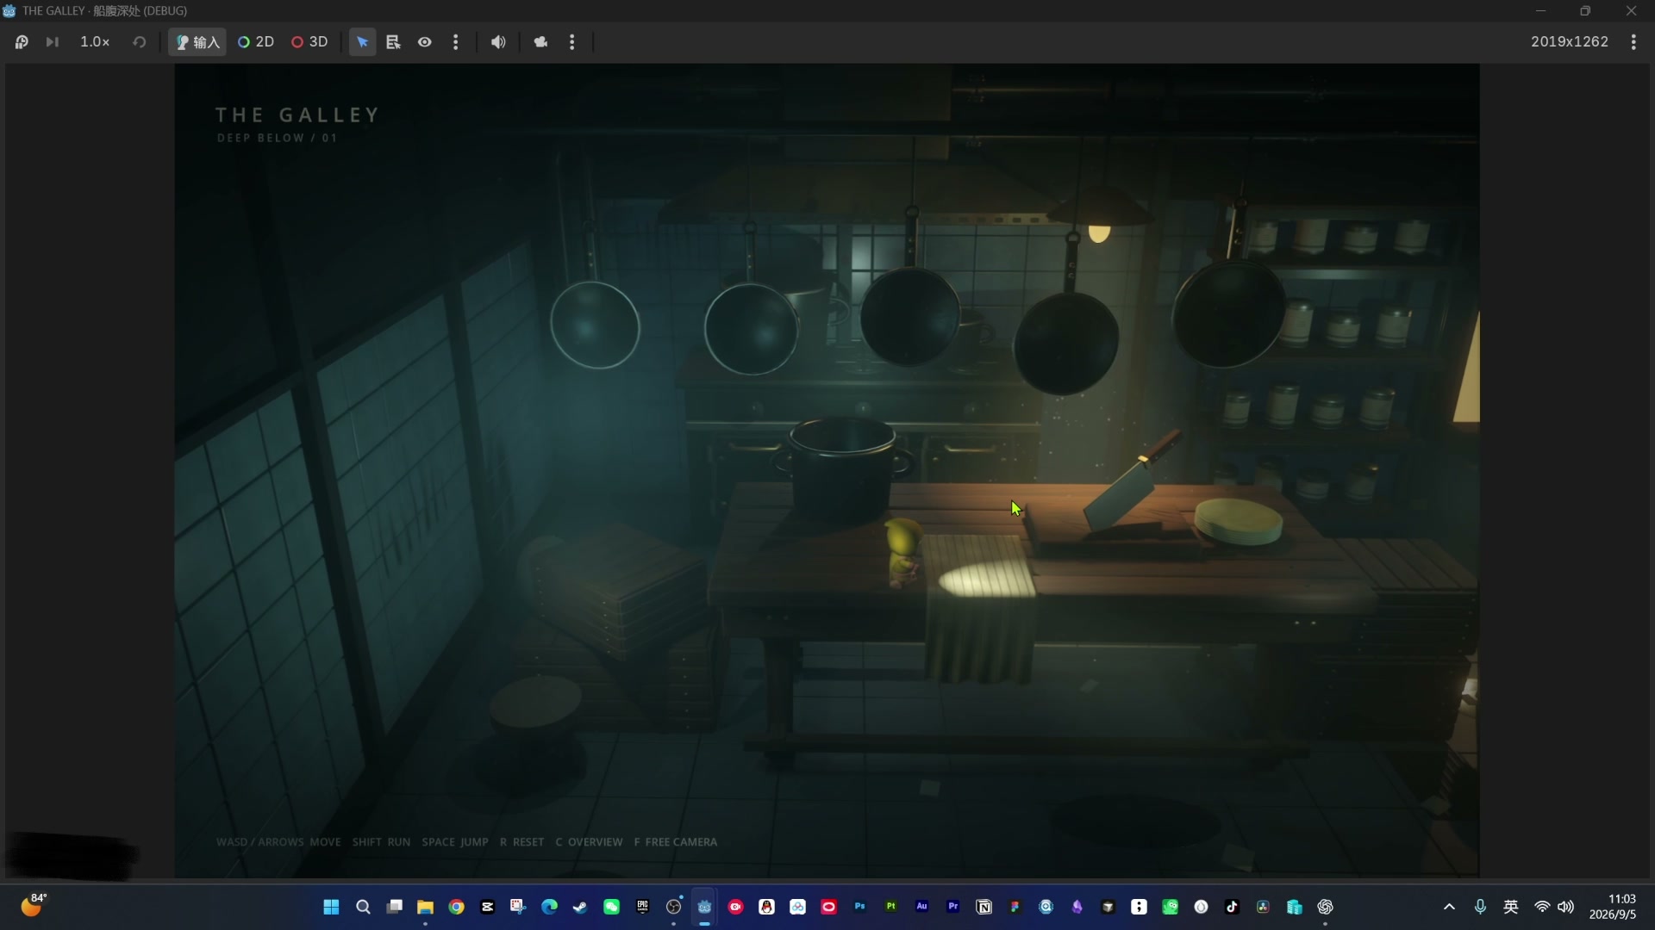Screen dimensions: 1655x930
Task: Click the SHIFT RUN hint text
Action: [381, 842]
